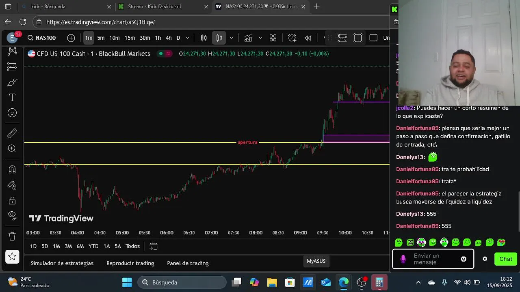Click the browser address bar URL

100,22
